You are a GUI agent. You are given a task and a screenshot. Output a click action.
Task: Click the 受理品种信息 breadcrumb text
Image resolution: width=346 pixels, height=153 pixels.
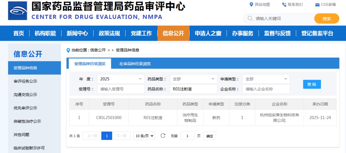[128, 50]
